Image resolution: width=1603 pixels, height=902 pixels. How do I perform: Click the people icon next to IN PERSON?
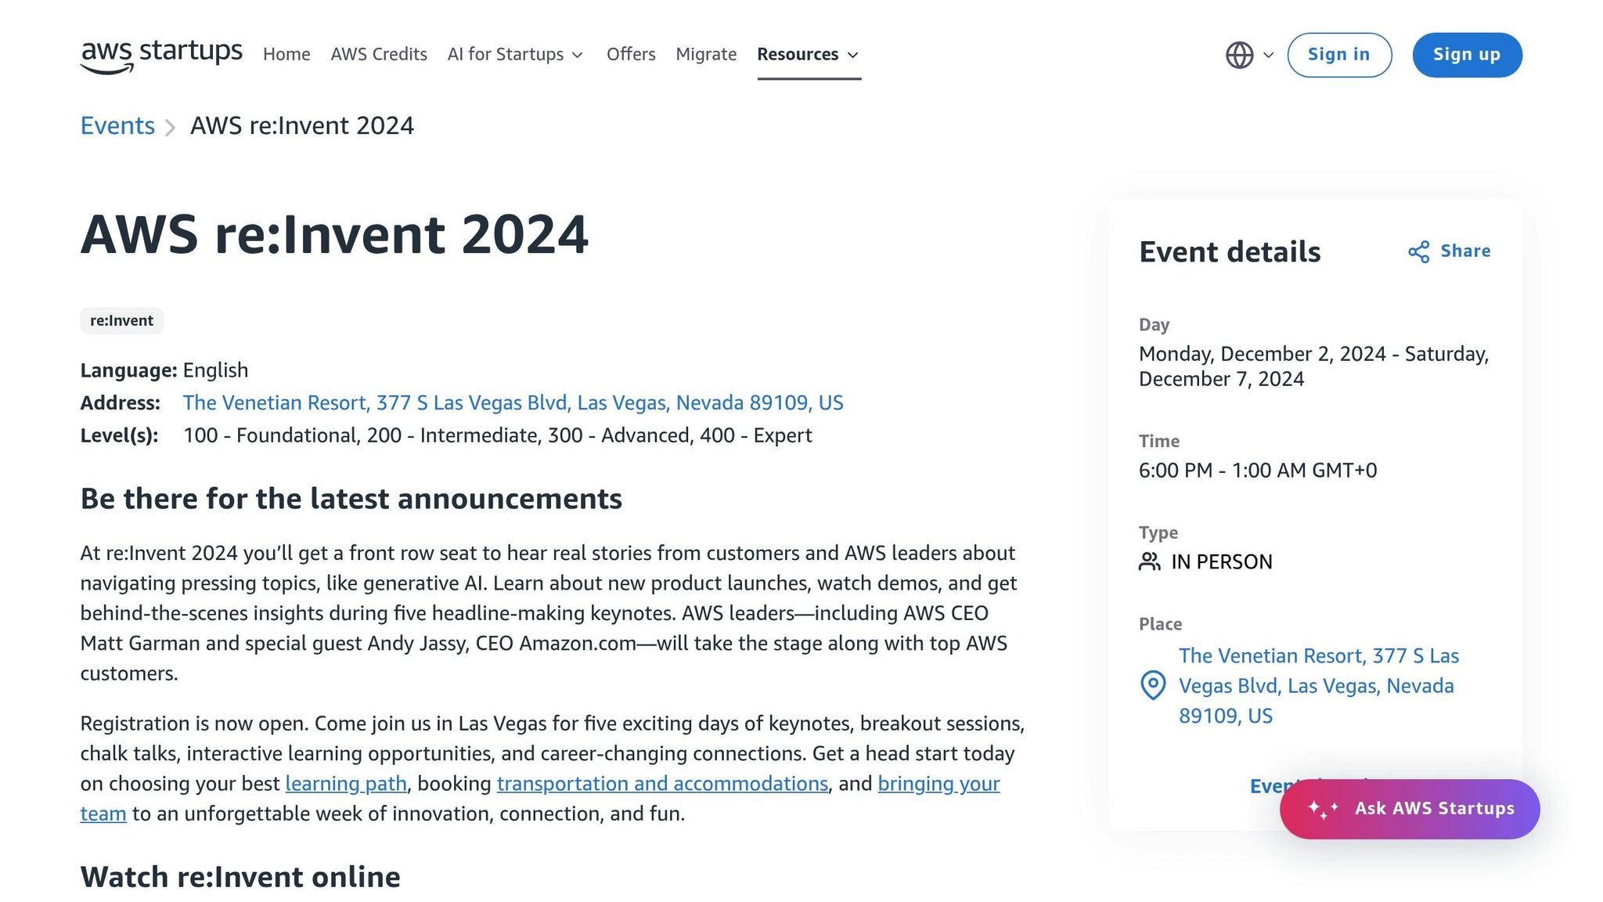tap(1149, 561)
